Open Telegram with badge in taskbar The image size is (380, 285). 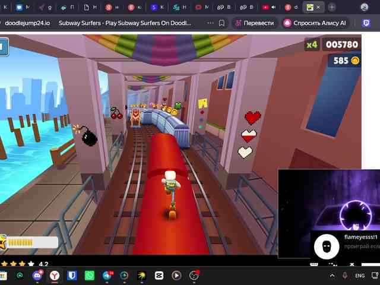pos(107,275)
